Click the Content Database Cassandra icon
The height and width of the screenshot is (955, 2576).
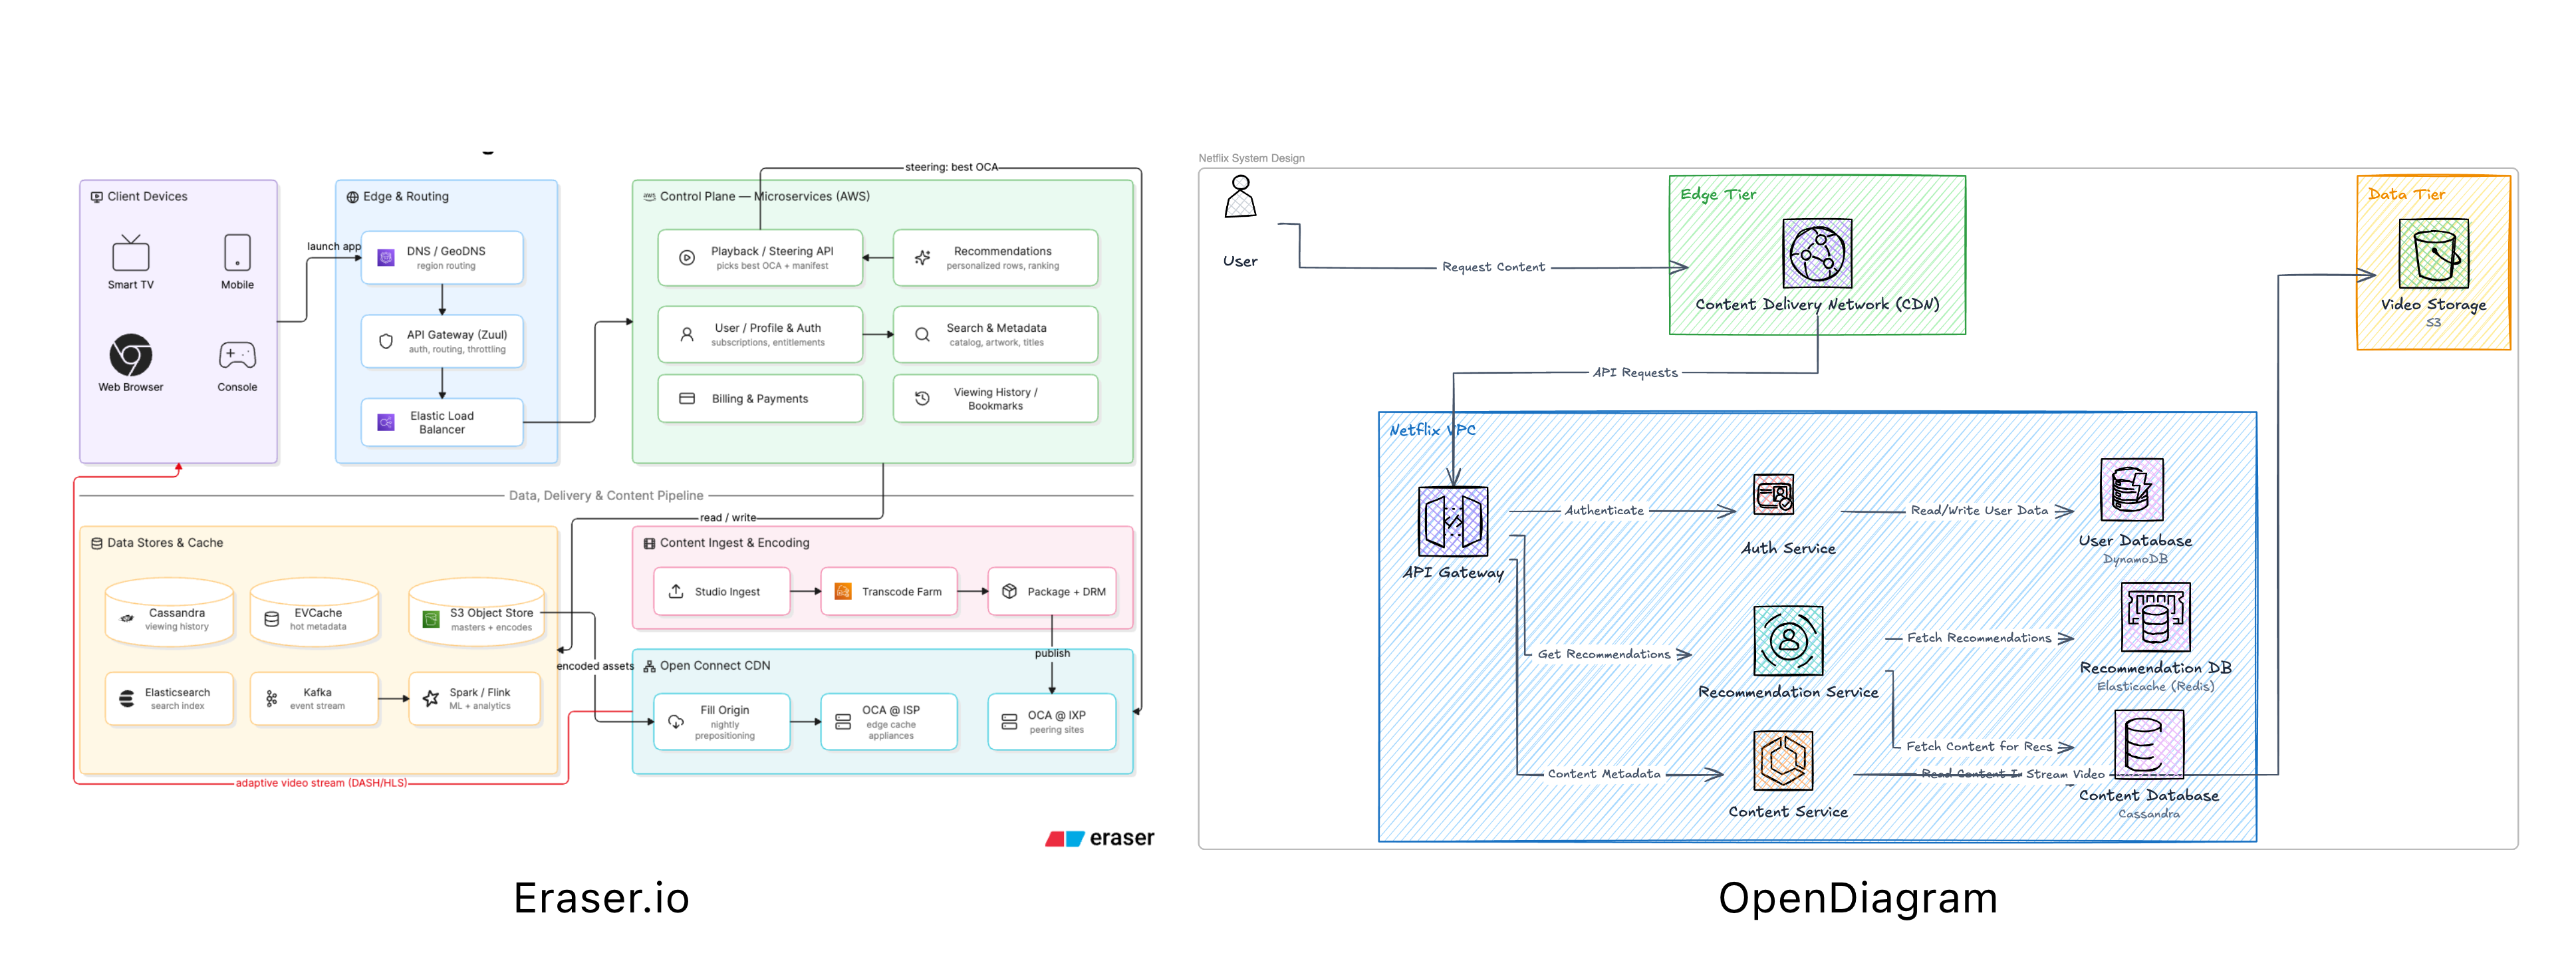(x=2148, y=745)
